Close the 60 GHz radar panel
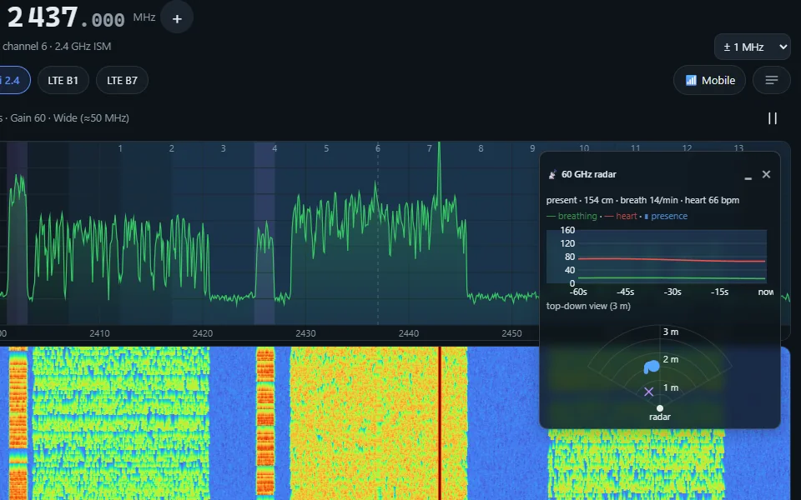Viewport: 801px width, 500px height. click(x=766, y=174)
